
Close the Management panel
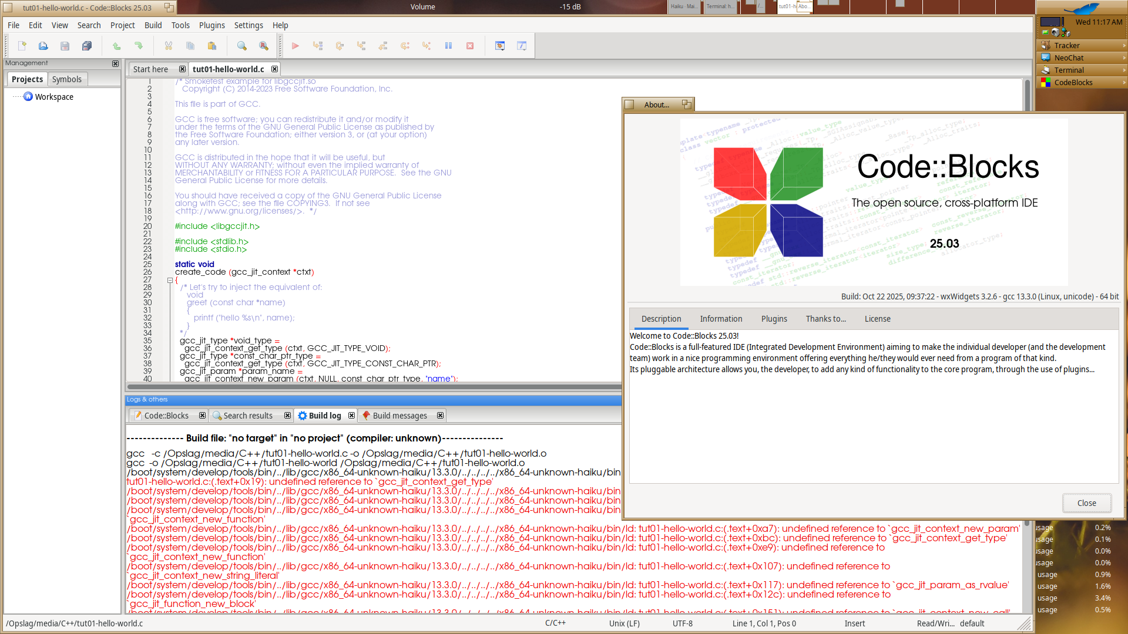click(115, 63)
